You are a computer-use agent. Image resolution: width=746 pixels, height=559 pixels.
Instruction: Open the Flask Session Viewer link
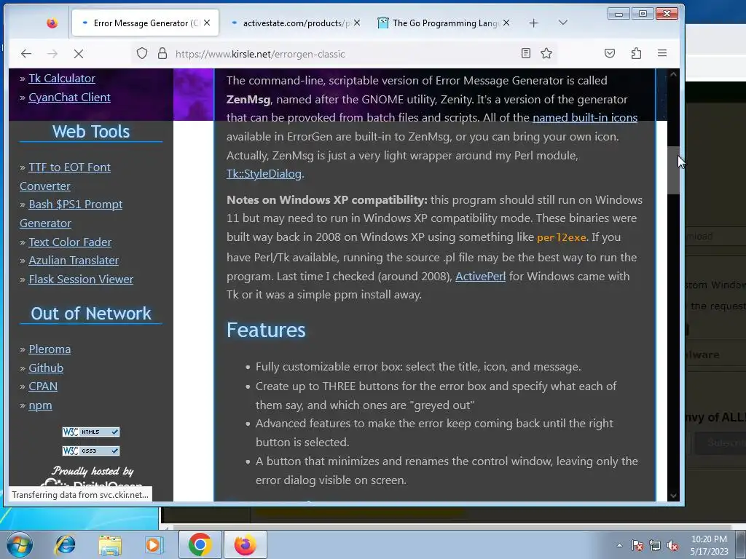point(81,279)
